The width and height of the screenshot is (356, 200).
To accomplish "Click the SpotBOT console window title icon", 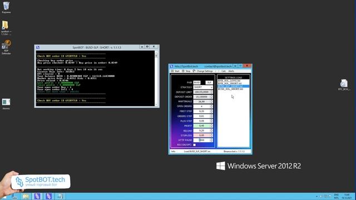I will click(x=38, y=47).
